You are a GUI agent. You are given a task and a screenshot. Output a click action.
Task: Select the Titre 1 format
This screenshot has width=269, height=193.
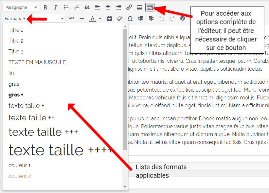pos(16,30)
